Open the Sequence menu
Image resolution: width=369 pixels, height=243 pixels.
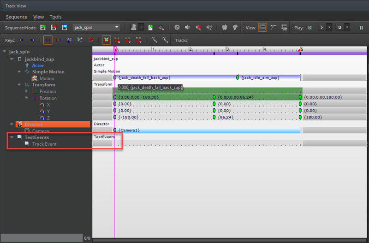[x=16, y=17]
